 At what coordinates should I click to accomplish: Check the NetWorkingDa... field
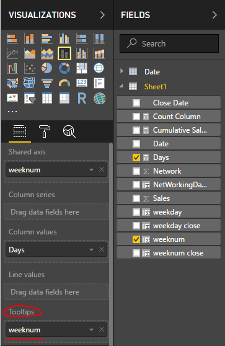[x=136, y=185]
